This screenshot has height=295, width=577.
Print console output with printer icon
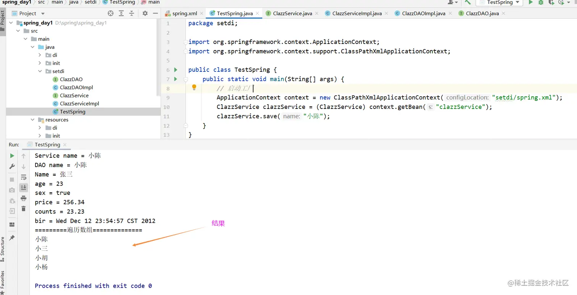tap(24, 198)
